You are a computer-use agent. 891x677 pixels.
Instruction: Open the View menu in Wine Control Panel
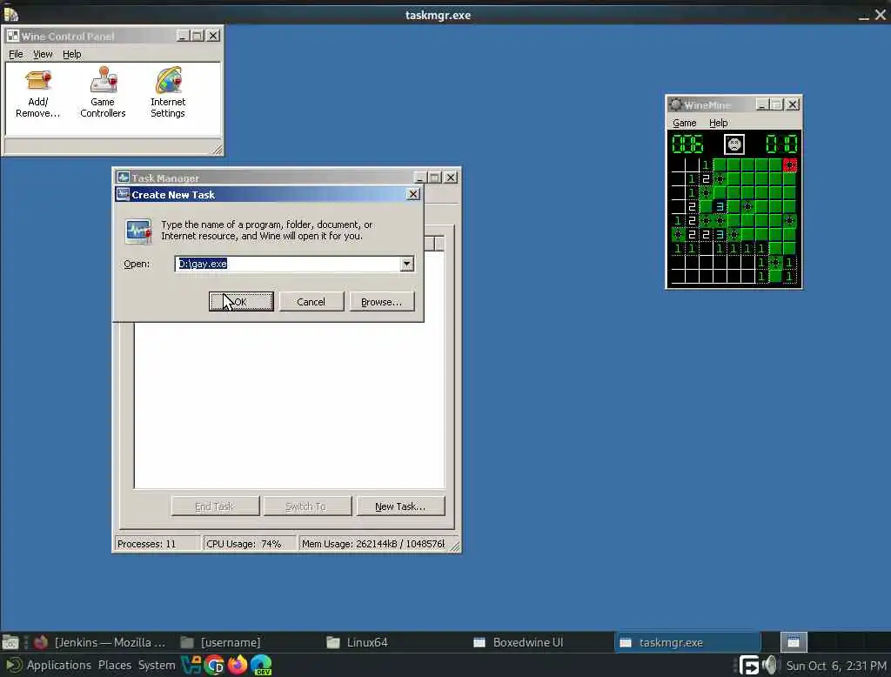(x=43, y=54)
